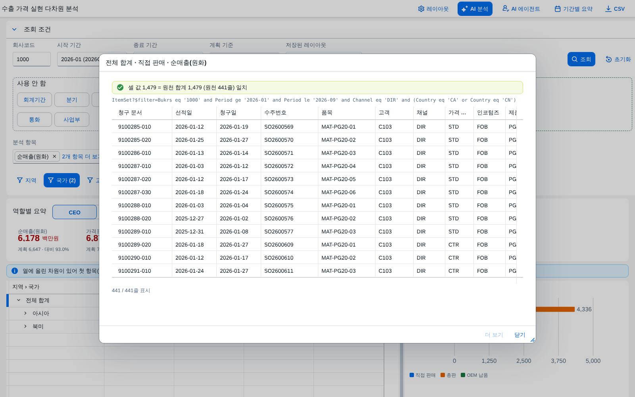Toggle the 지역 filter button

[x=26, y=180]
